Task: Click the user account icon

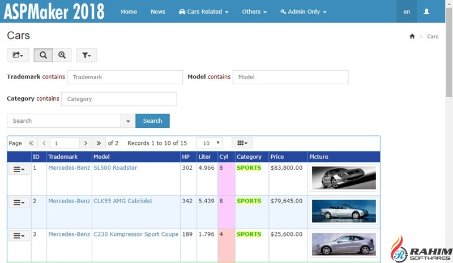Action: [x=427, y=11]
